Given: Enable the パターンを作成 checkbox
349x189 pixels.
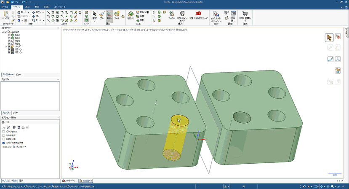Looking at the screenshot, I should click(3, 132).
